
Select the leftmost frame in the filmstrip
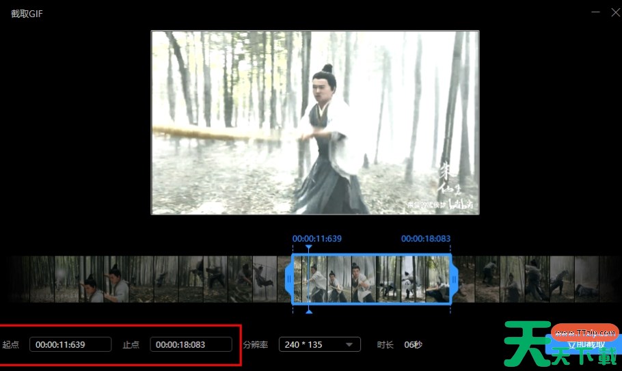pyautogui.click(x=21, y=279)
